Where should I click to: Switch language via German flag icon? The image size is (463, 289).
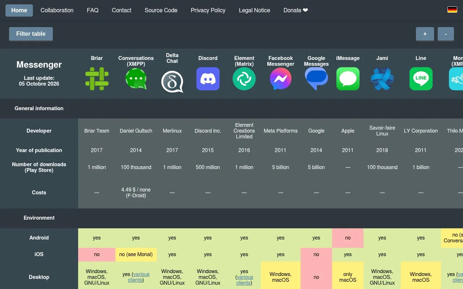(452, 10)
